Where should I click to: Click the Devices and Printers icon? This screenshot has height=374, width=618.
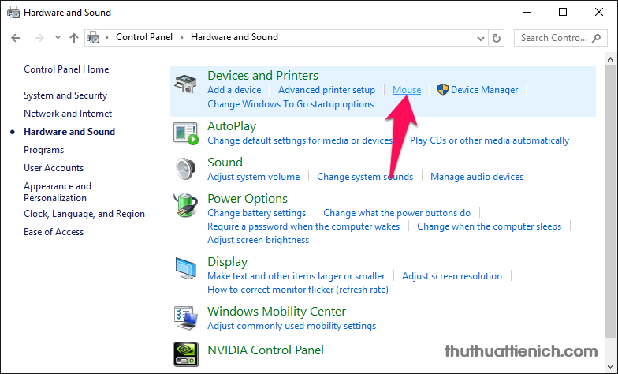coord(186,87)
